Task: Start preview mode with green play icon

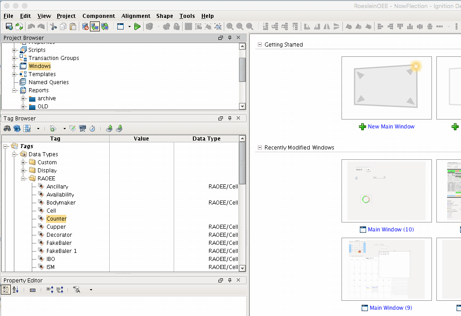Action: click(137, 27)
